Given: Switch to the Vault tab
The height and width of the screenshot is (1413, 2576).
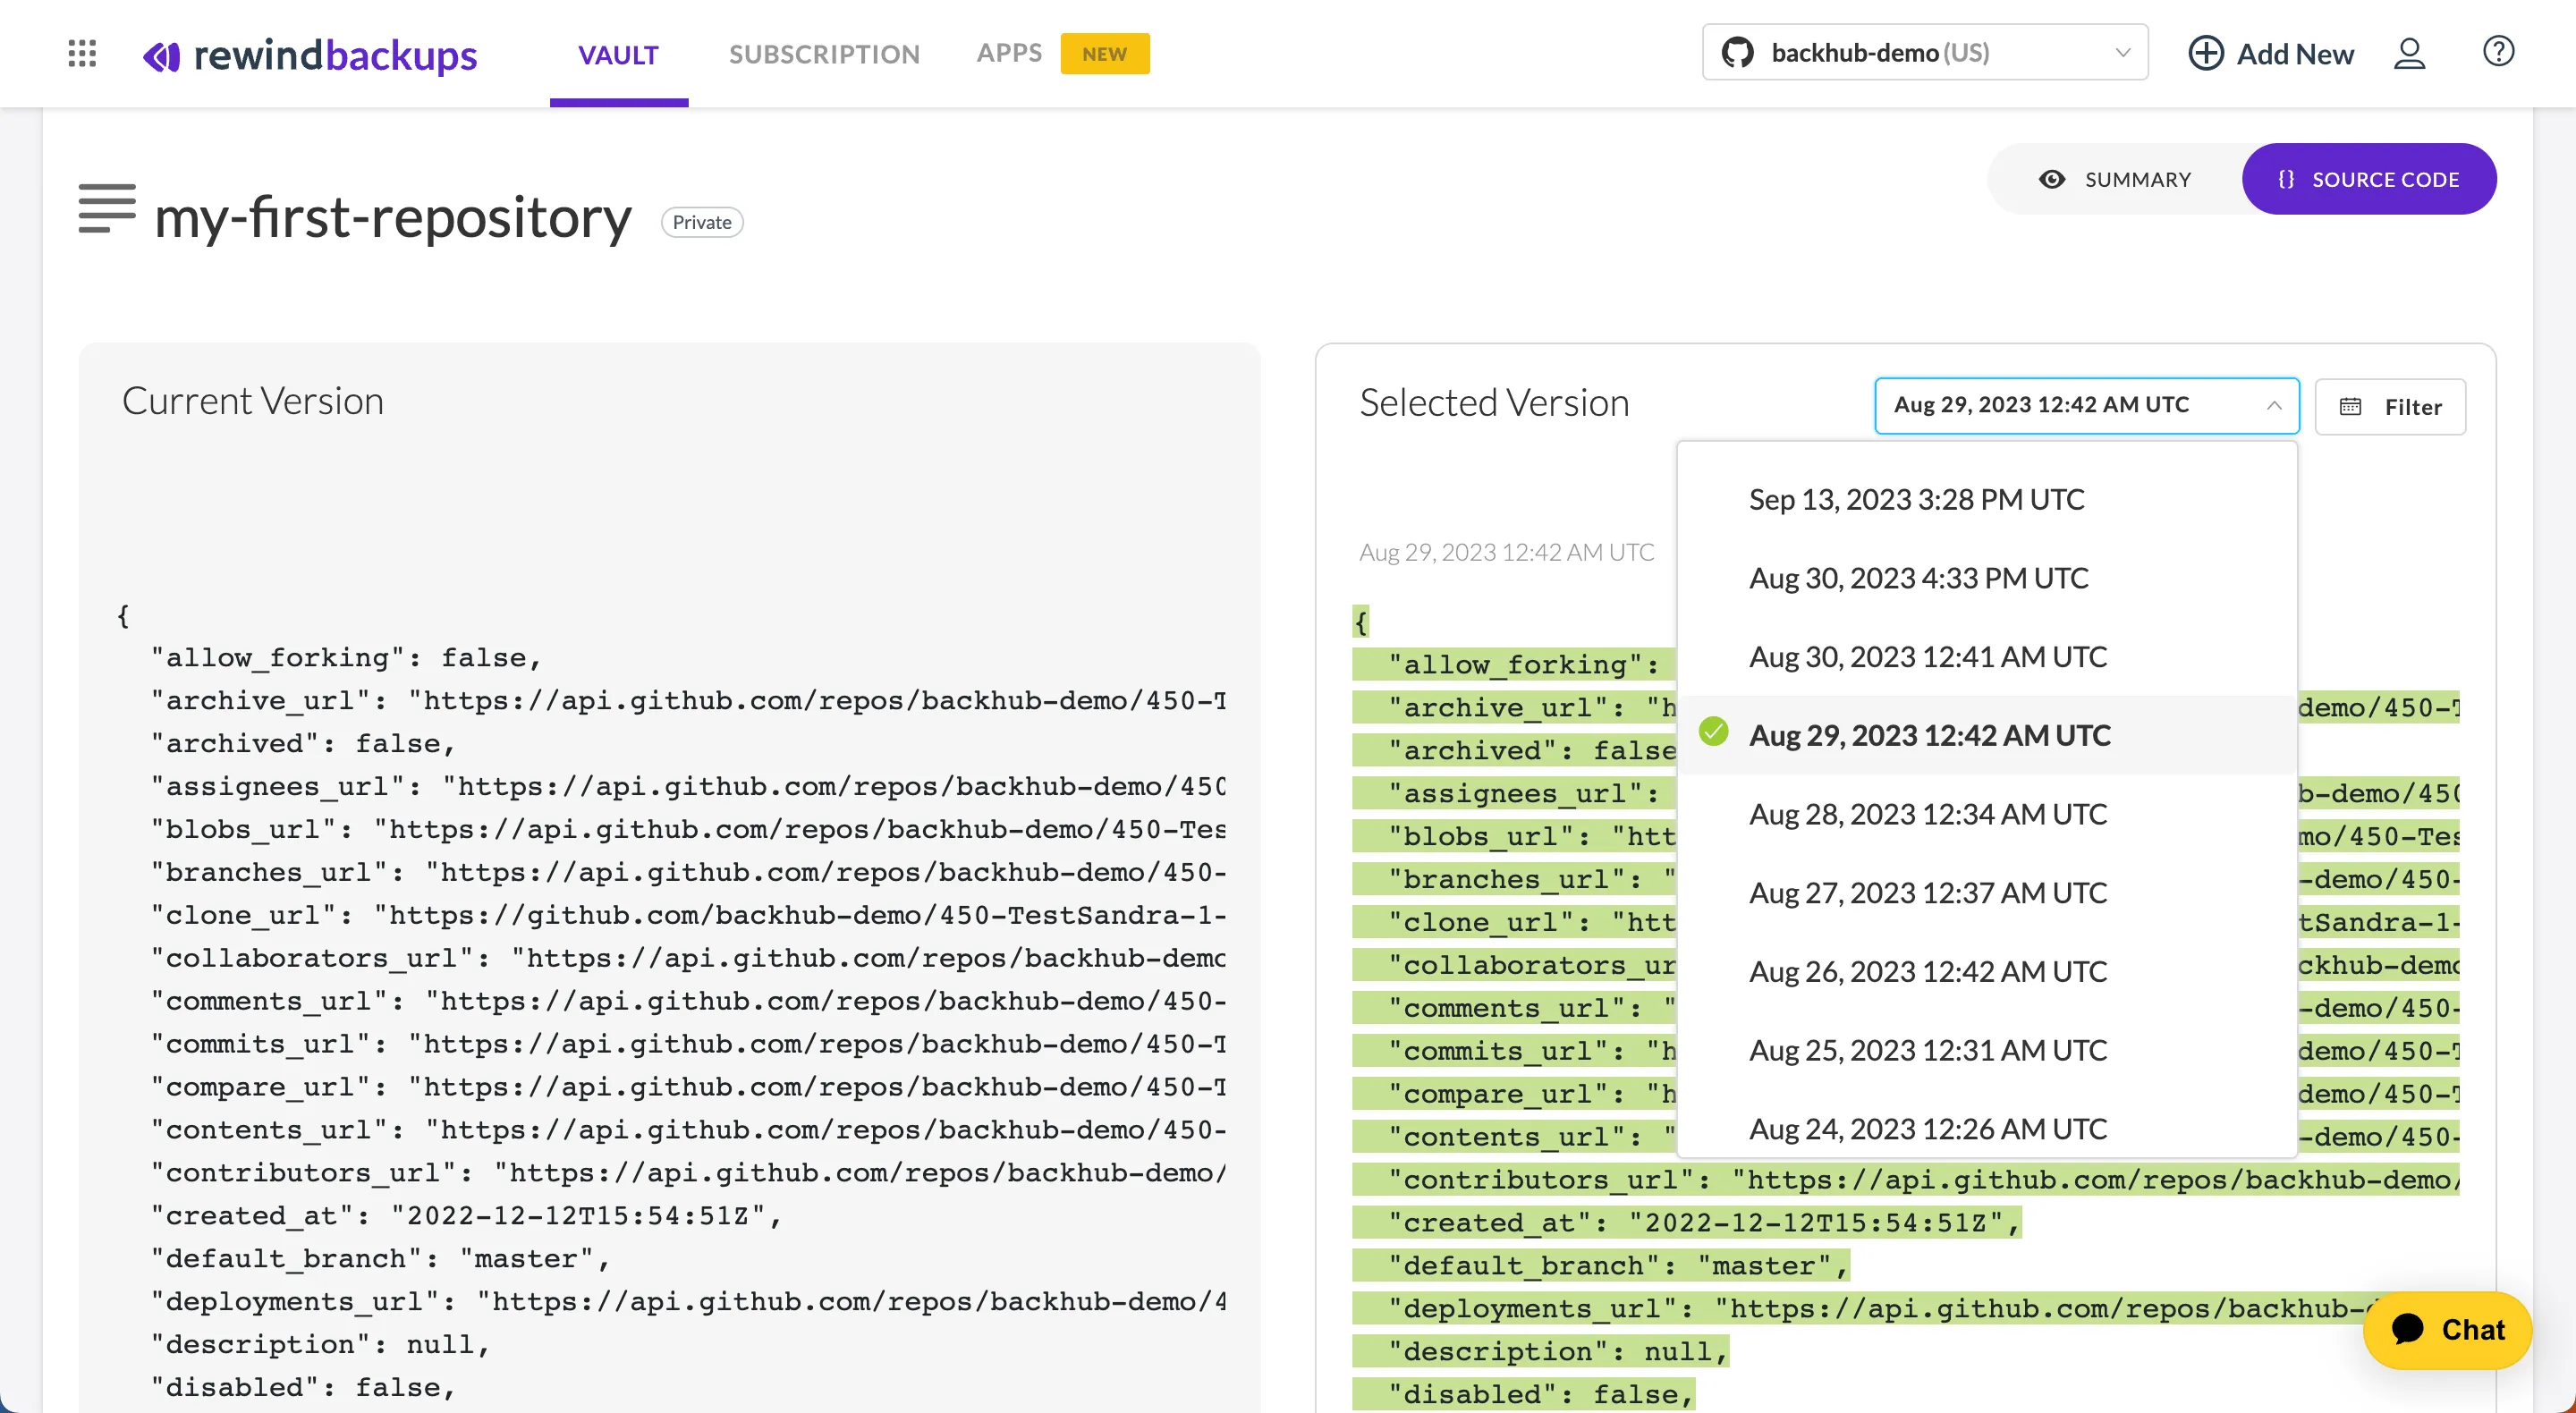Looking at the screenshot, I should point(618,55).
